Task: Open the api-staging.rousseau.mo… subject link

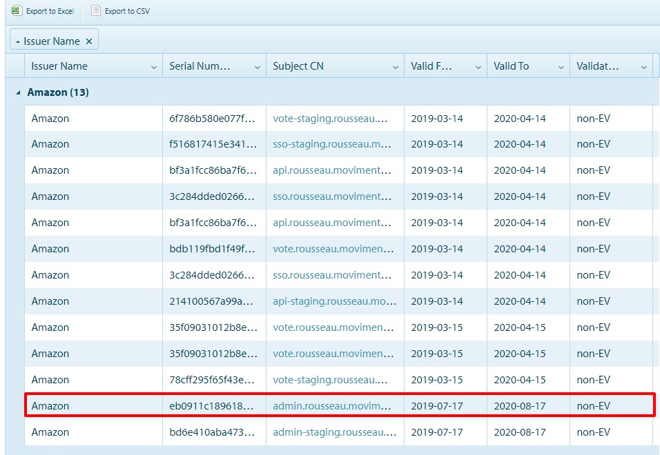Action: pyautogui.click(x=334, y=301)
